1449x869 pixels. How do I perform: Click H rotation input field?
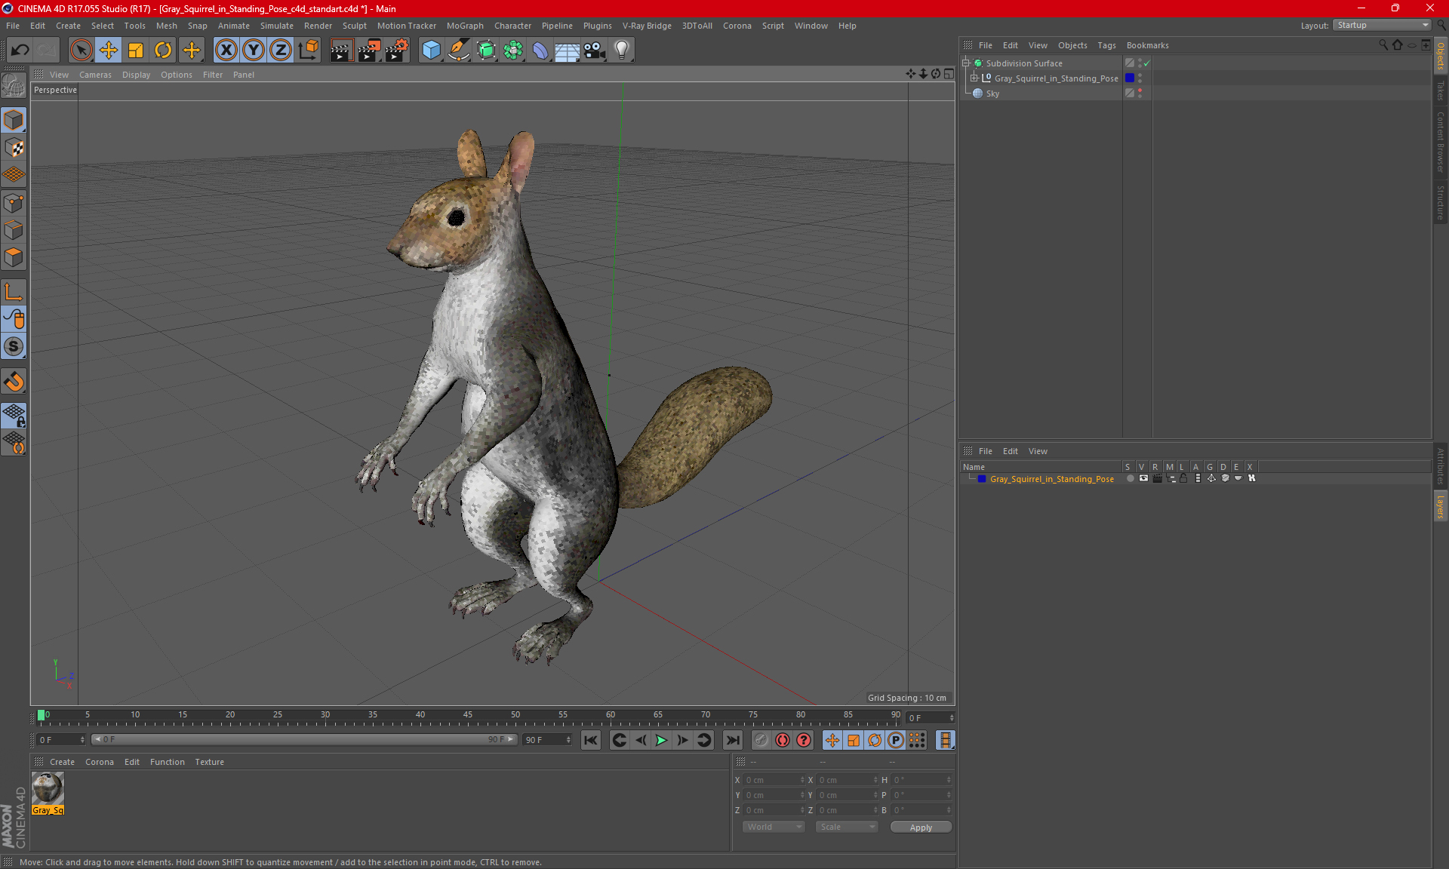922,780
